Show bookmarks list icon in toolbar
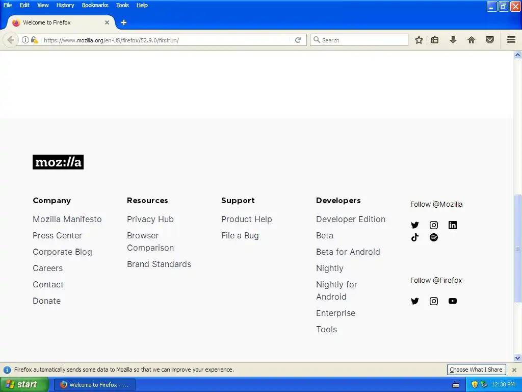This screenshot has width=522, height=392. click(435, 40)
